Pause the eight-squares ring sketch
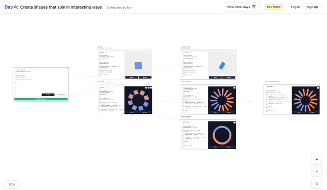The height and width of the screenshot is (190, 327). (145, 112)
